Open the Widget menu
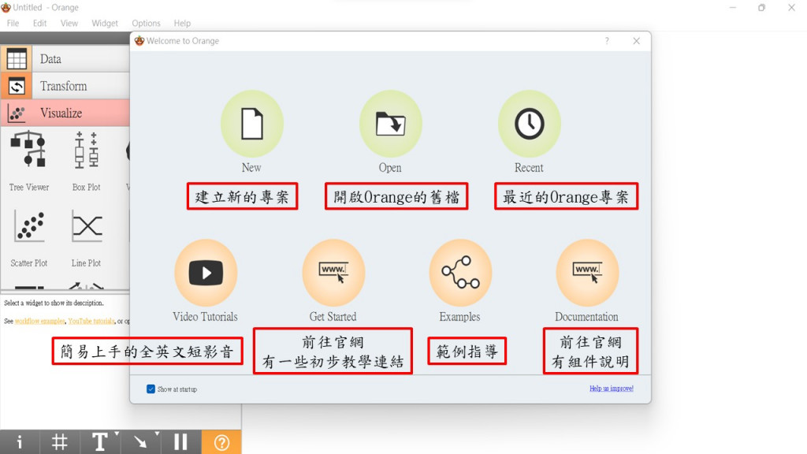Screen dimensions: 807x454 tap(105, 23)
